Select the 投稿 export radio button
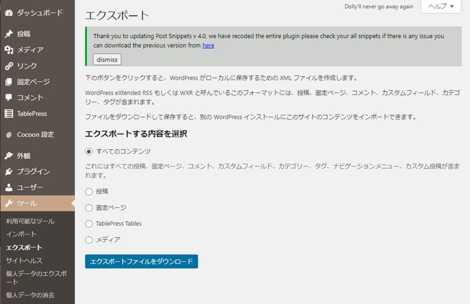Image resolution: width=470 pixels, height=304 pixels. coord(89,191)
